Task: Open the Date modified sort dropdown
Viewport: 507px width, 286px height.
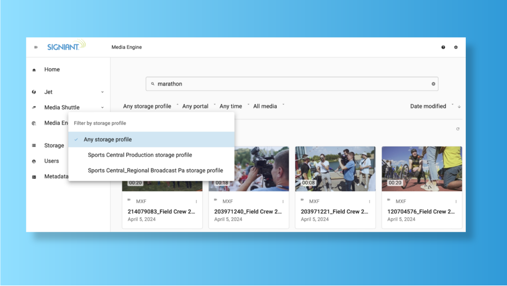Action: 431,106
